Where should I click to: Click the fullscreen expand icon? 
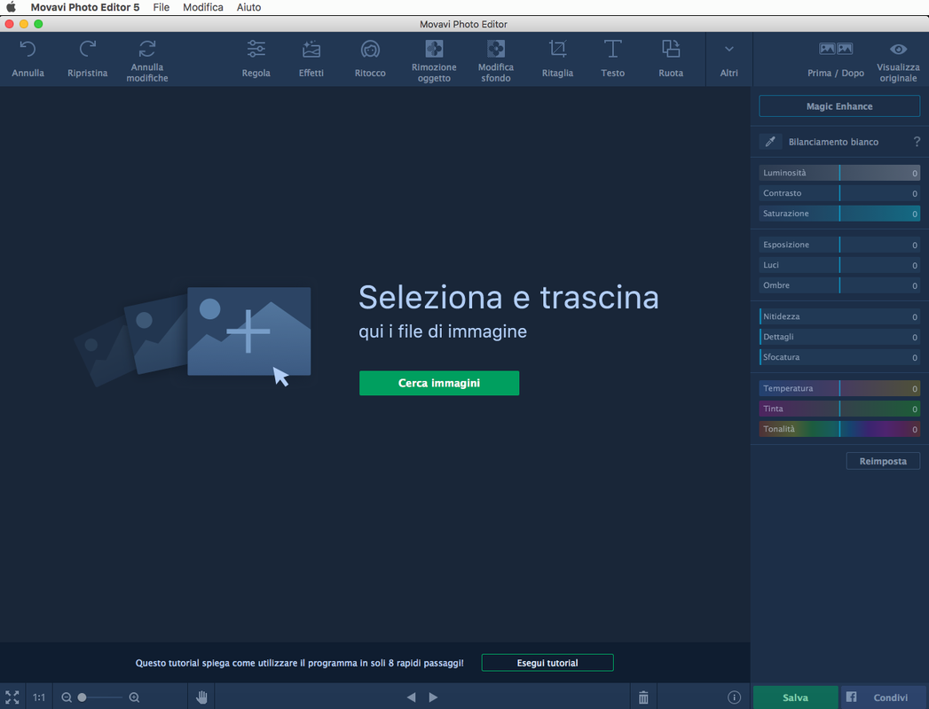click(12, 697)
